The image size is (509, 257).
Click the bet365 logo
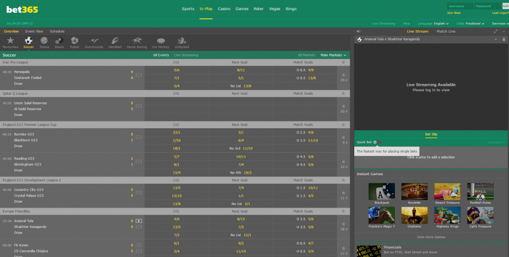pos(22,10)
